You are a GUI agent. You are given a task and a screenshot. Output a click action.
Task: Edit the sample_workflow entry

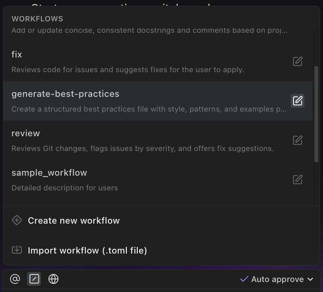(x=297, y=179)
